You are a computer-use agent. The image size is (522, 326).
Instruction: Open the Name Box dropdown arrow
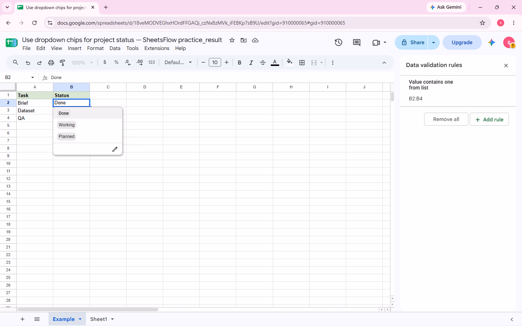[33, 78]
